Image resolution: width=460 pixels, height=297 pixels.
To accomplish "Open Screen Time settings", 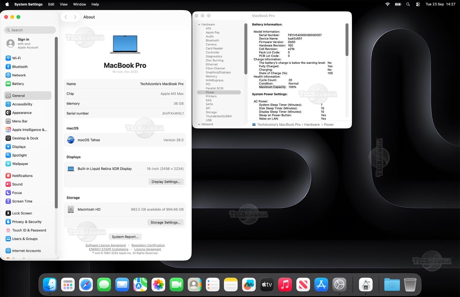I will pos(28,201).
